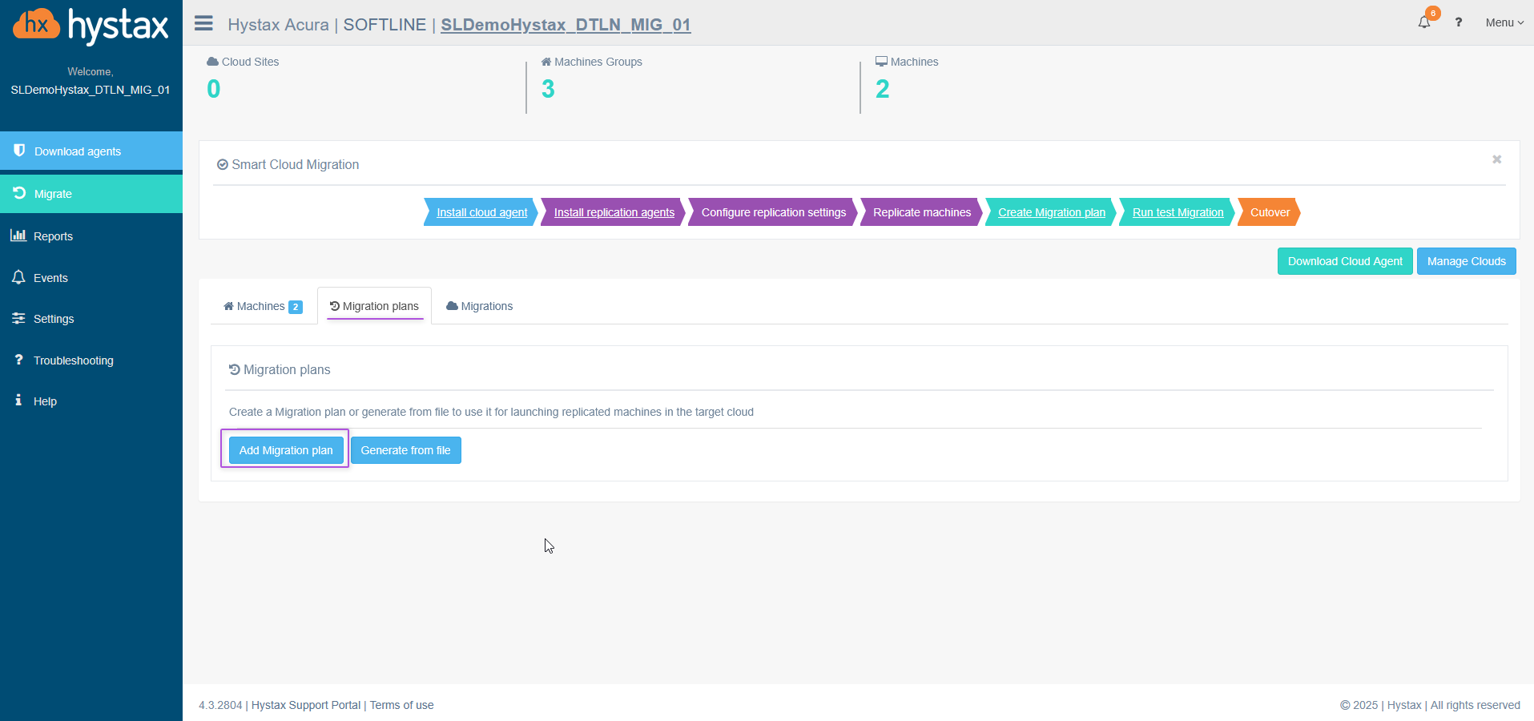Click the Download Cloud Agent button
The image size is (1534, 721).
[1344, 261]
